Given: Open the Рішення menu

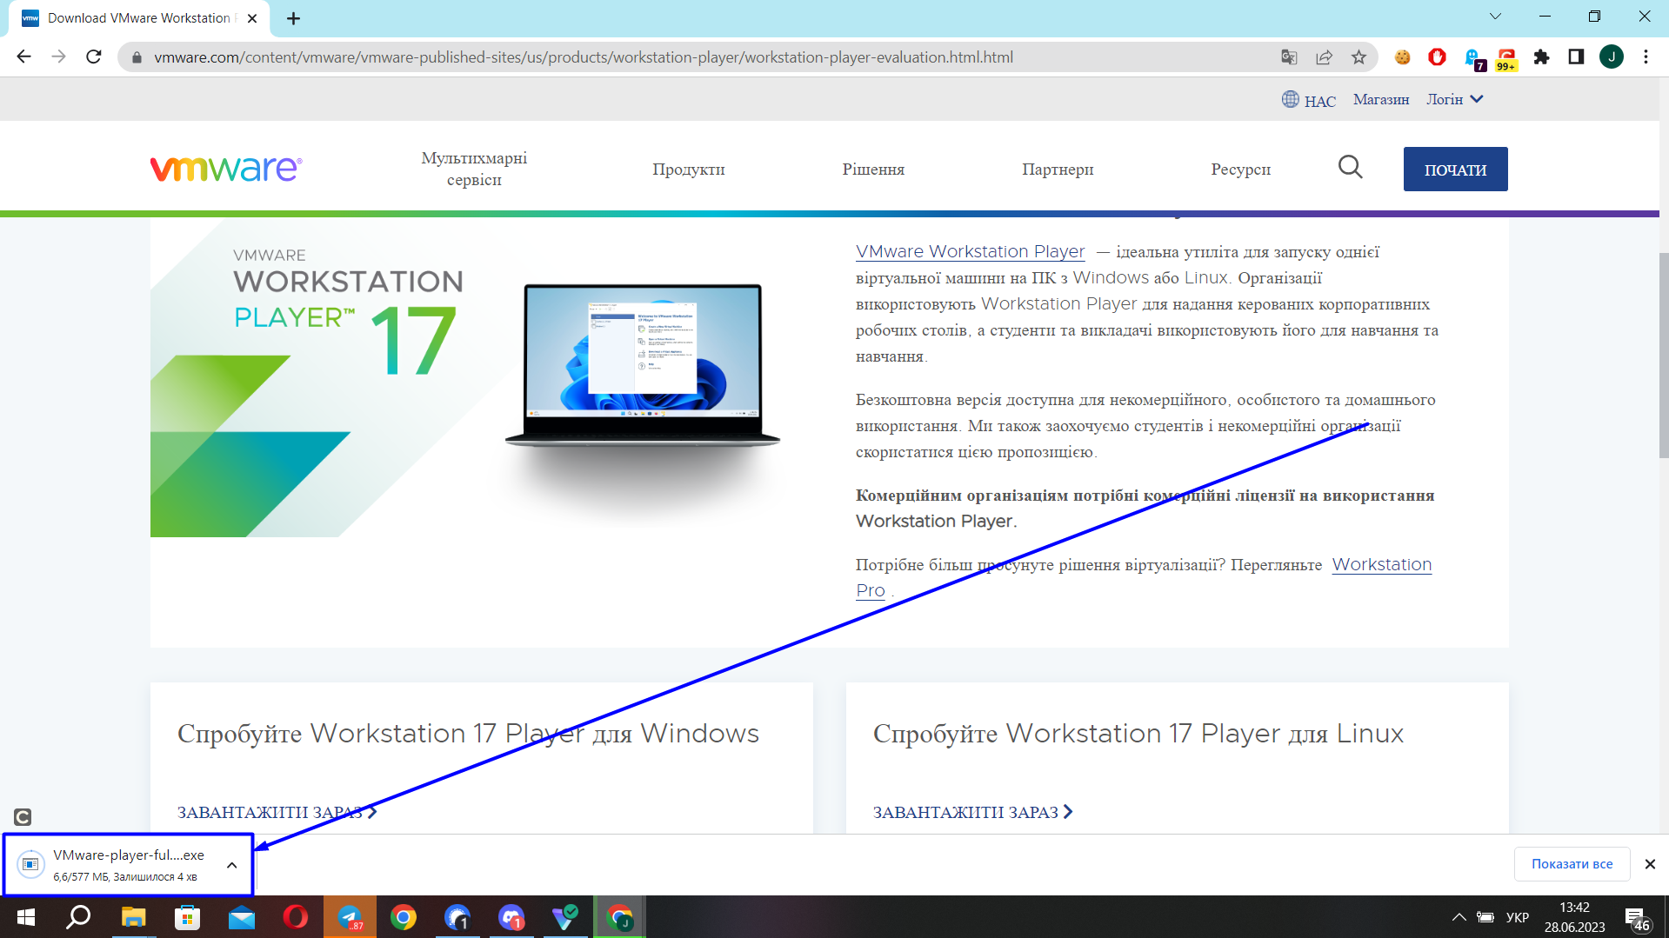Looking at the screenshot, I should 873,169.
